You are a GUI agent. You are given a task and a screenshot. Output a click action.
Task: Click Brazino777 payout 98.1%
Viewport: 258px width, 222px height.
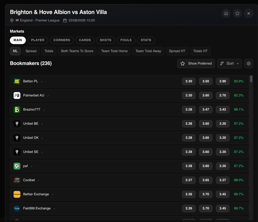(x=239, y=109)
